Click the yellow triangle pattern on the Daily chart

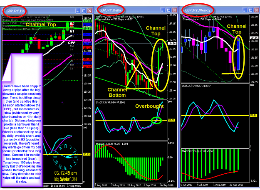[x=139, y=71]
